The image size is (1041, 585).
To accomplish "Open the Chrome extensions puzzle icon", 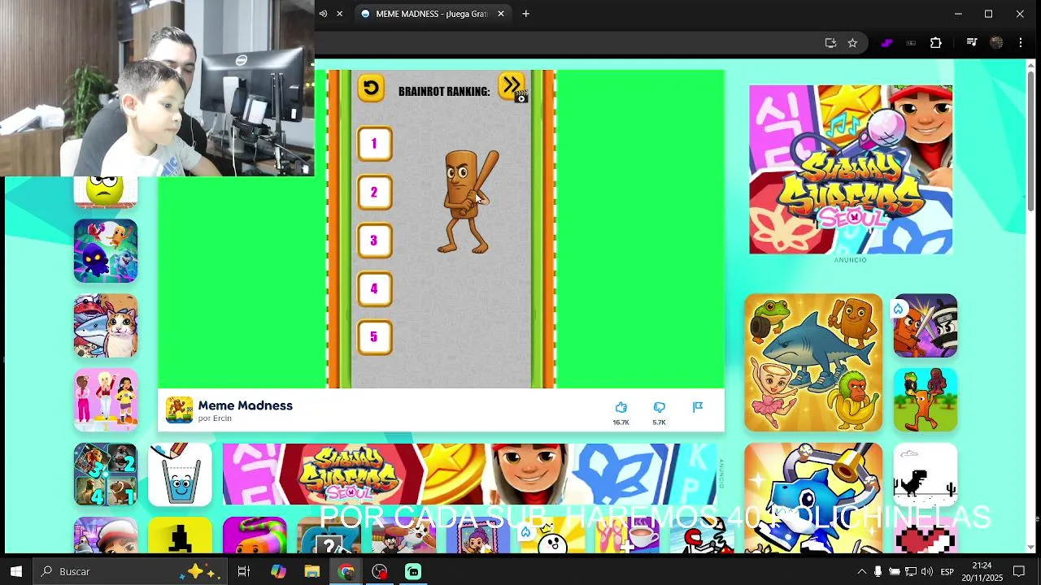I will tap(936, 43).
